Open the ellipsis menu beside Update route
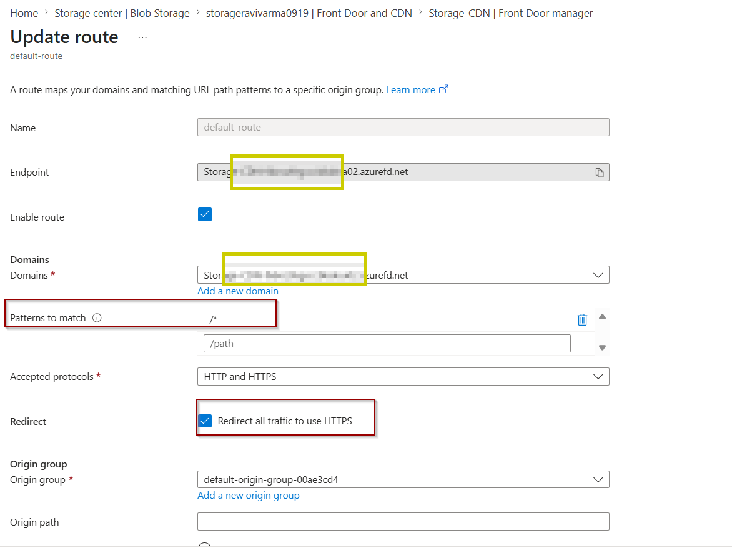732x560 pixels. click(142, 37)
